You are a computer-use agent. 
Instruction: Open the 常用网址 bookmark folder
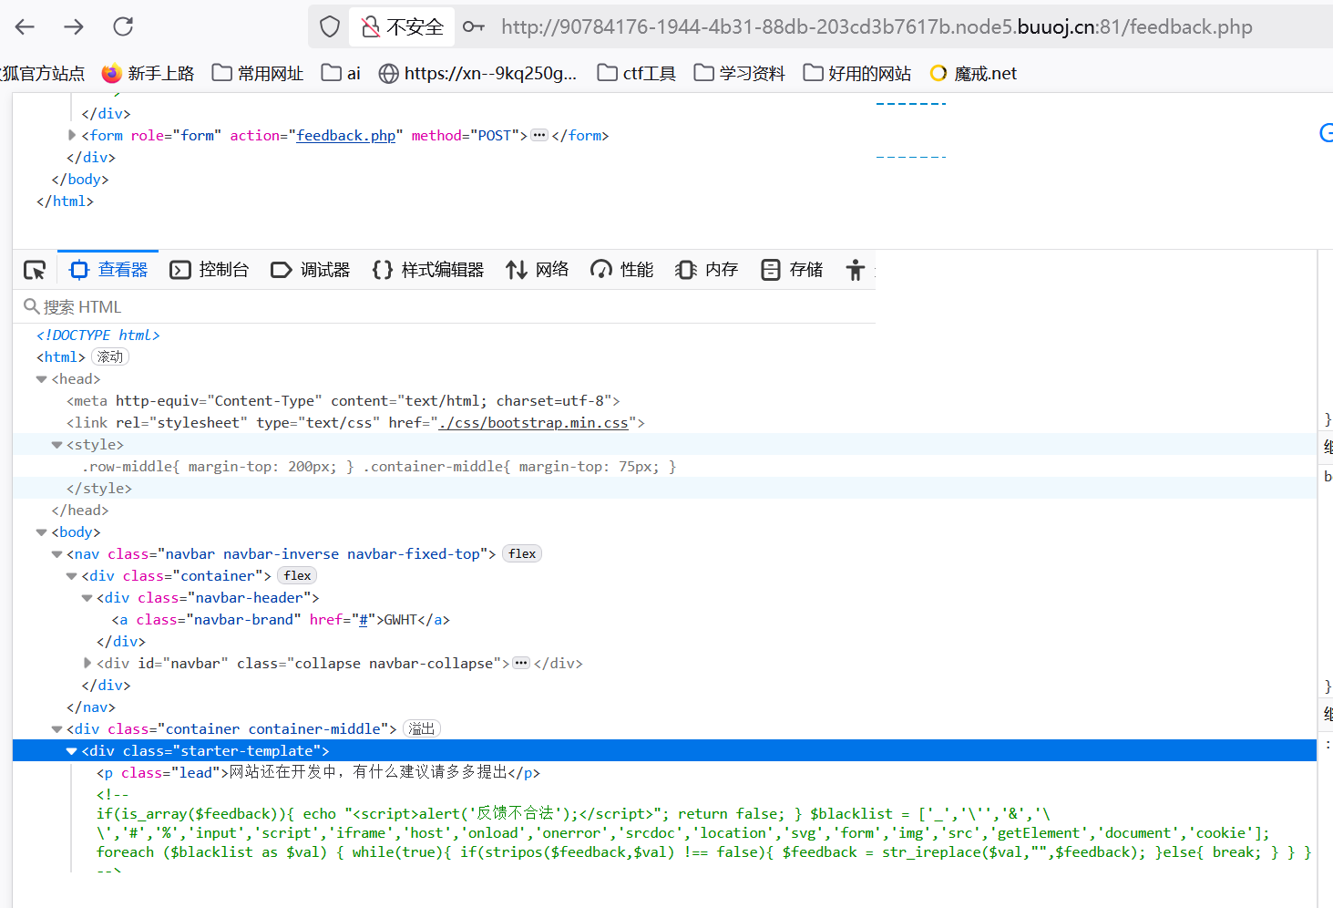tap(258, 74)
